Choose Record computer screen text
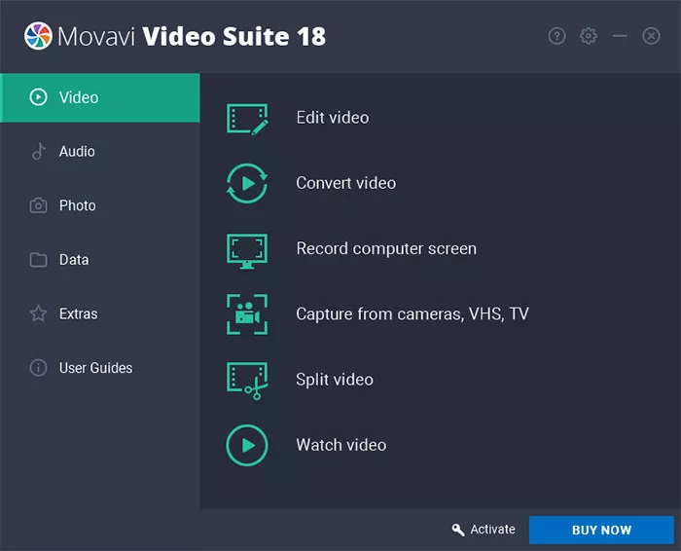The image size is (681, 551). [x=386, y=248]
